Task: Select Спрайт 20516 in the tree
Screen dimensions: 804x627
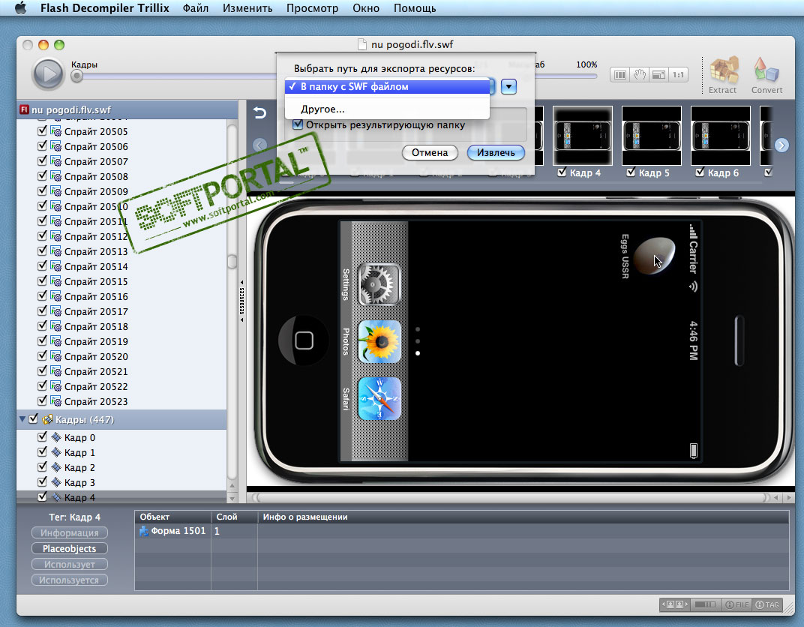Action: coord(96,296)
